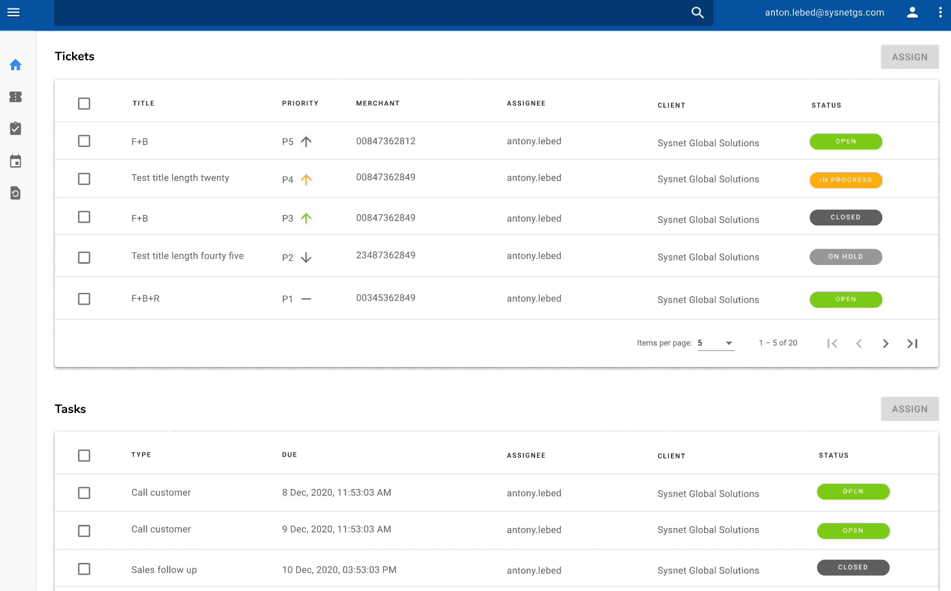Click Open status of P5 ticket

tap(846, 142)
